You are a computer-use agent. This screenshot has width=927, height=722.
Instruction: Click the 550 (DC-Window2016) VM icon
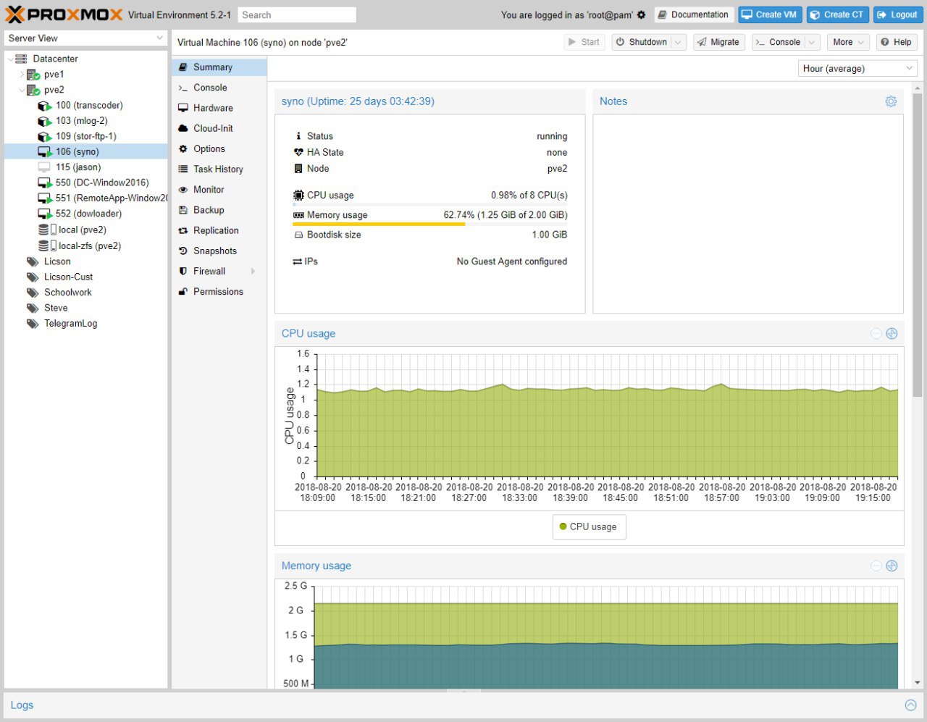pyautogui.click(x=44, y=183)
